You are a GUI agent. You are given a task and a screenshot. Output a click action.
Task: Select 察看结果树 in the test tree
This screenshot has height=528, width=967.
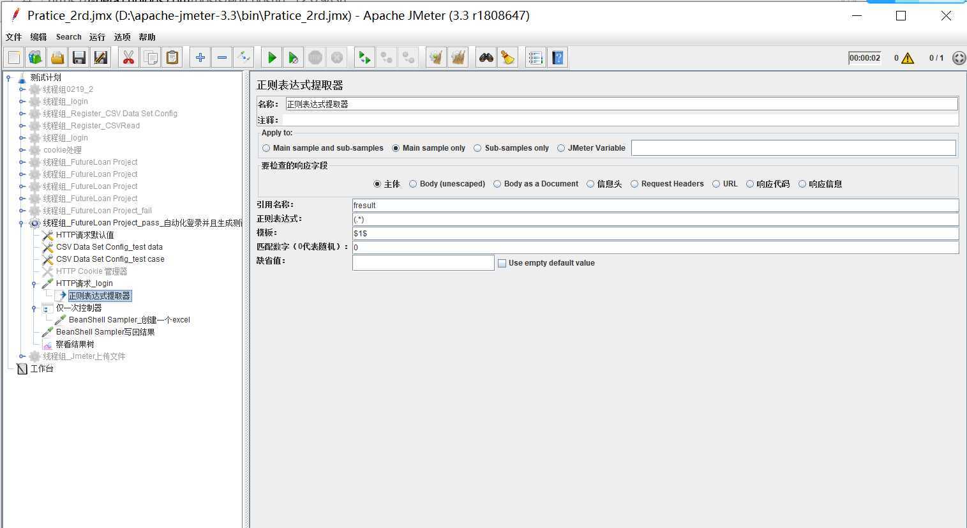[75, 344]
